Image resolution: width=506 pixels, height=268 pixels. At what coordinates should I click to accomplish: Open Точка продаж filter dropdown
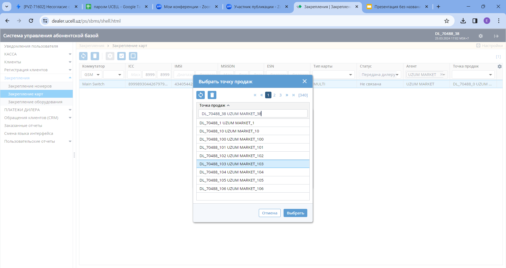(473, 75)
